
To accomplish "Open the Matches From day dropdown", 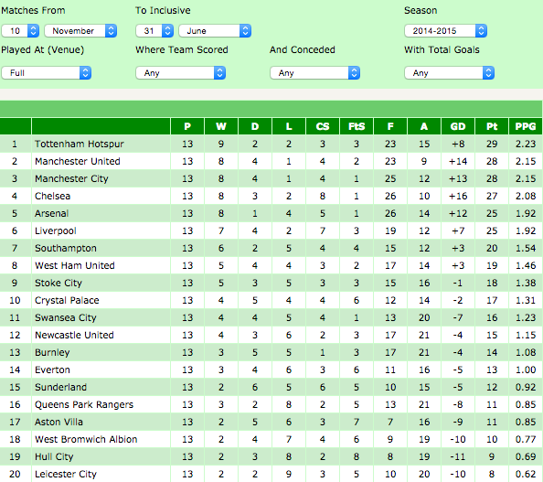I will (x=20, y=31).
